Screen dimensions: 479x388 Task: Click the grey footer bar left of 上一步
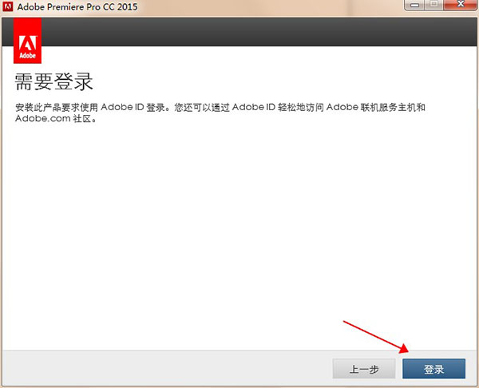(x=160, y=369)
